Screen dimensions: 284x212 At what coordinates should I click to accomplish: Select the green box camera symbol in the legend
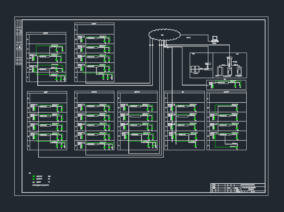(x=34, y=179)
